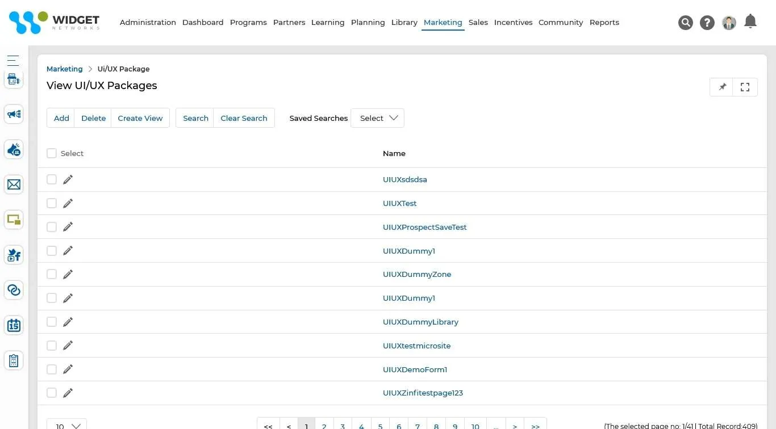Collapse the sidebar with the hamburger icon
The height and width of the screenshot is (429, 776).
tap(14, 60)
